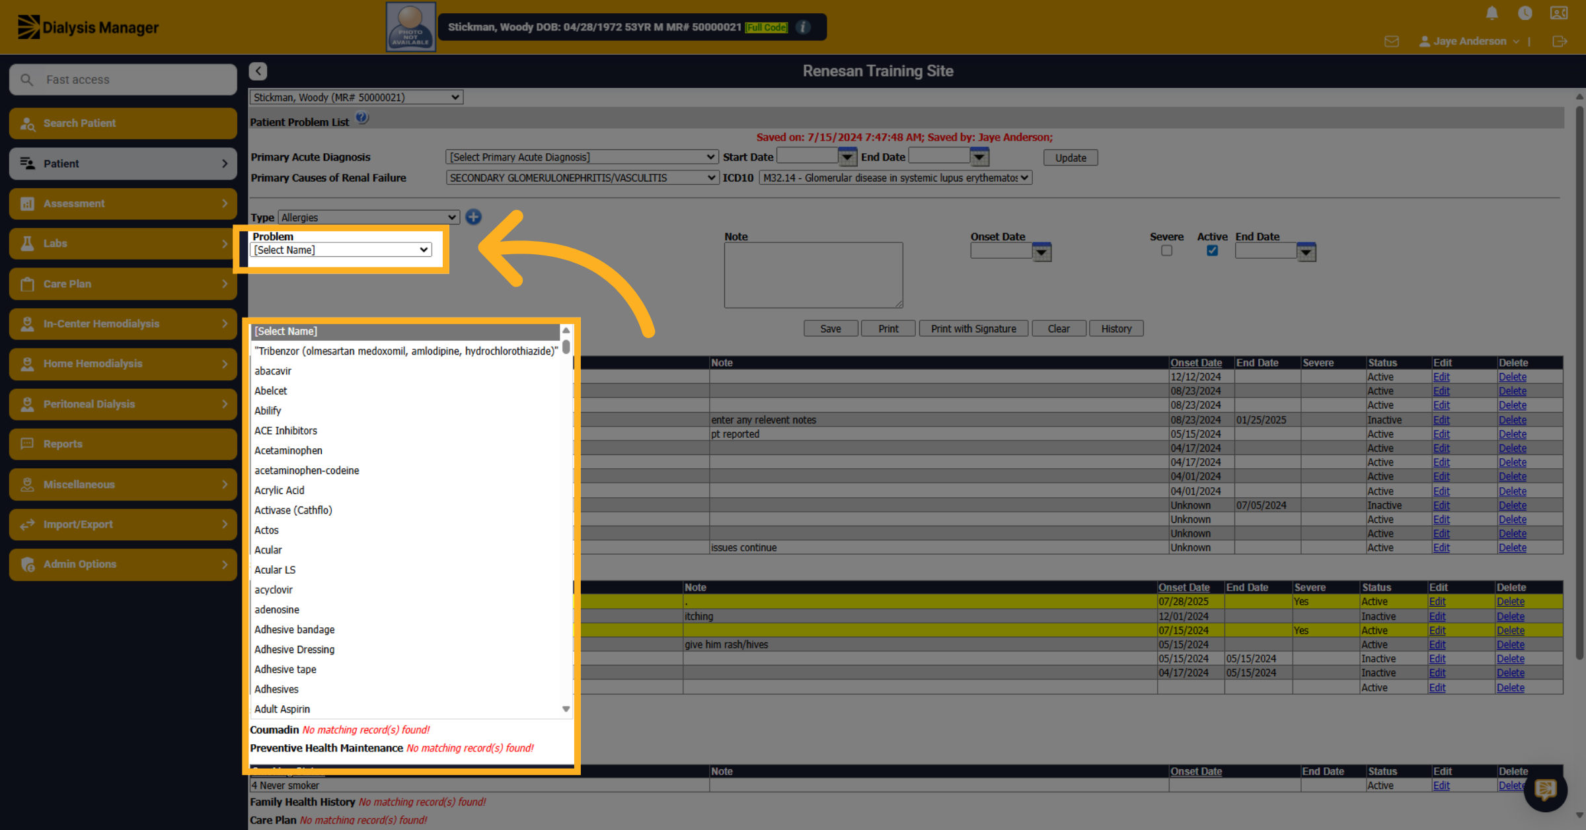
Task: Open the mail envelope icon
Action: tap(1392, 42)
